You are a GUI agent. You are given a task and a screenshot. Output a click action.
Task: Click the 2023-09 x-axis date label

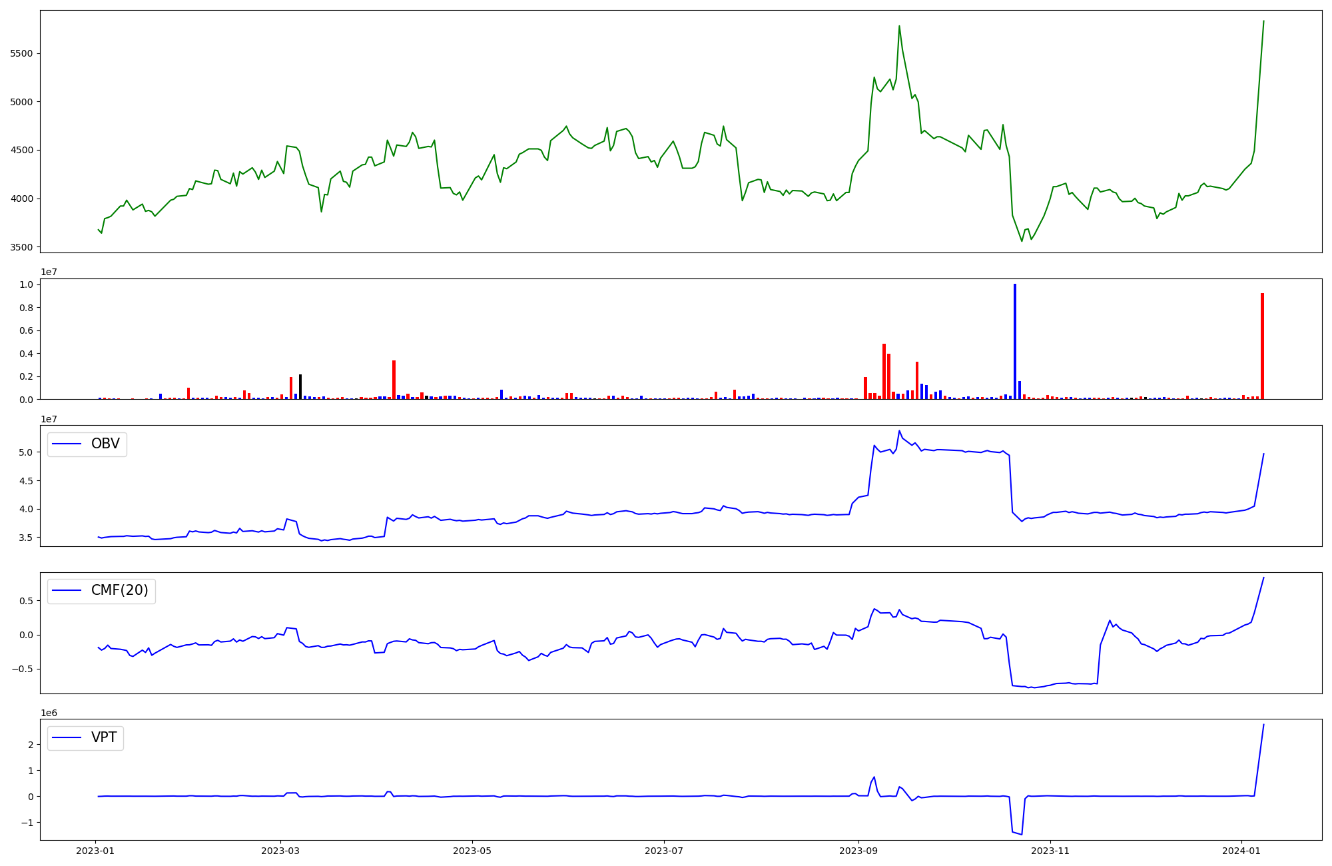coord(858,851)
